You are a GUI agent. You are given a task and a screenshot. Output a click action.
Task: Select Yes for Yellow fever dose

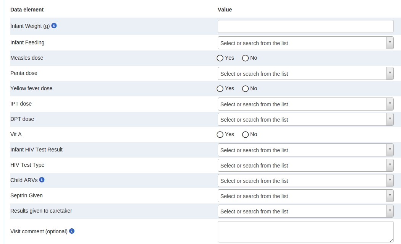(220, 89)
